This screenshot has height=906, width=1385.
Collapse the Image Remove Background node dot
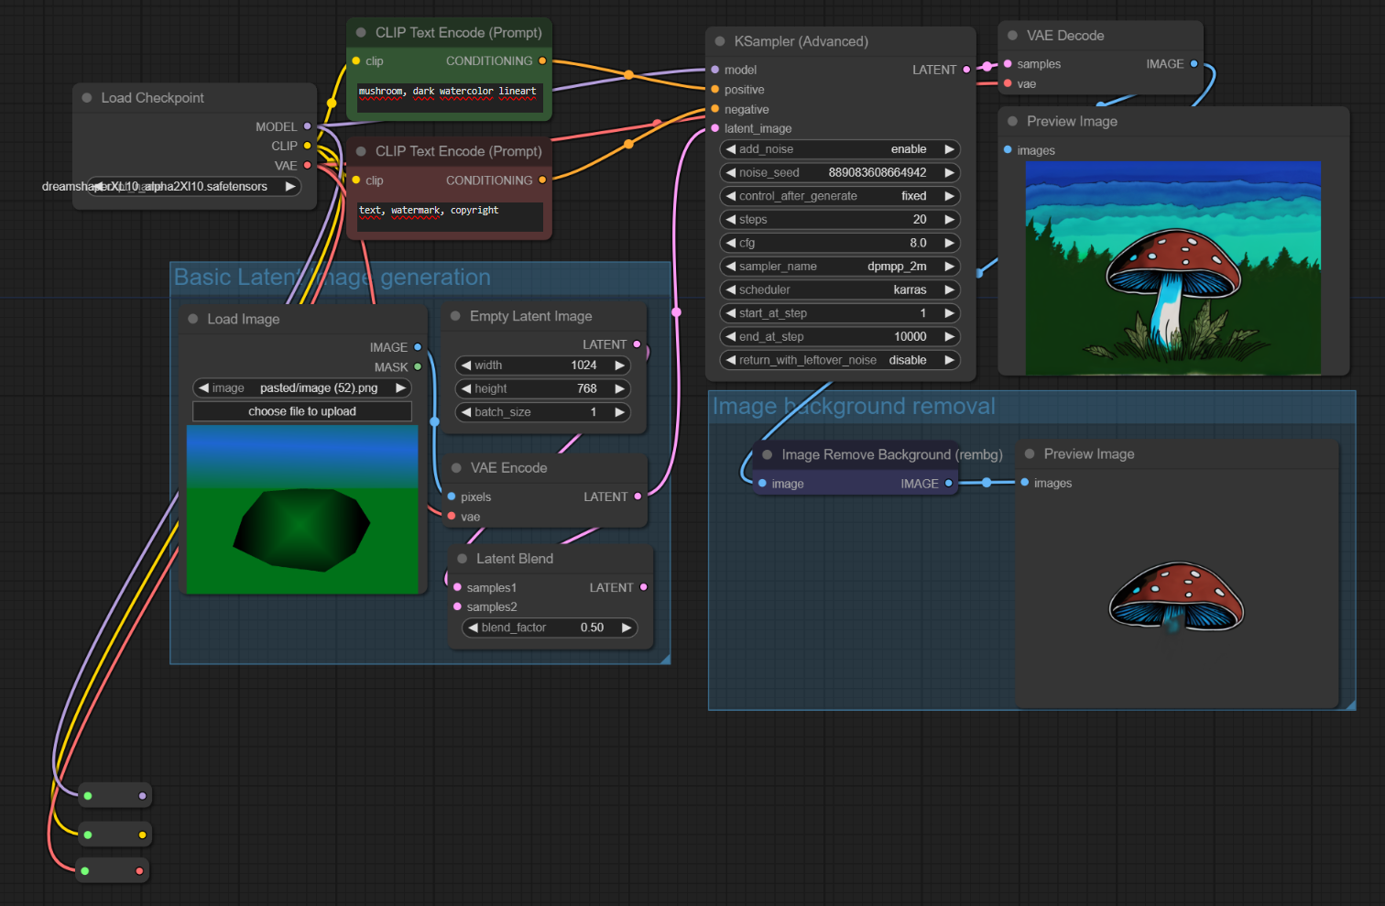tap(768, 454)
